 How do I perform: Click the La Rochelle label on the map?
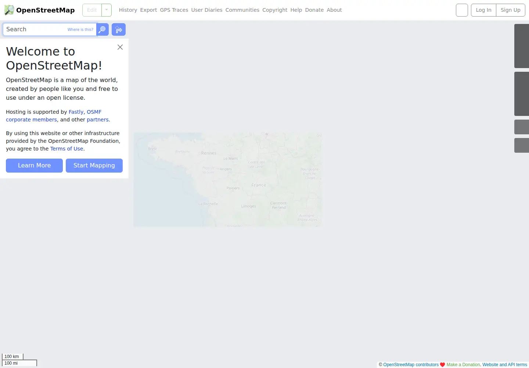[x=208, y=204]
